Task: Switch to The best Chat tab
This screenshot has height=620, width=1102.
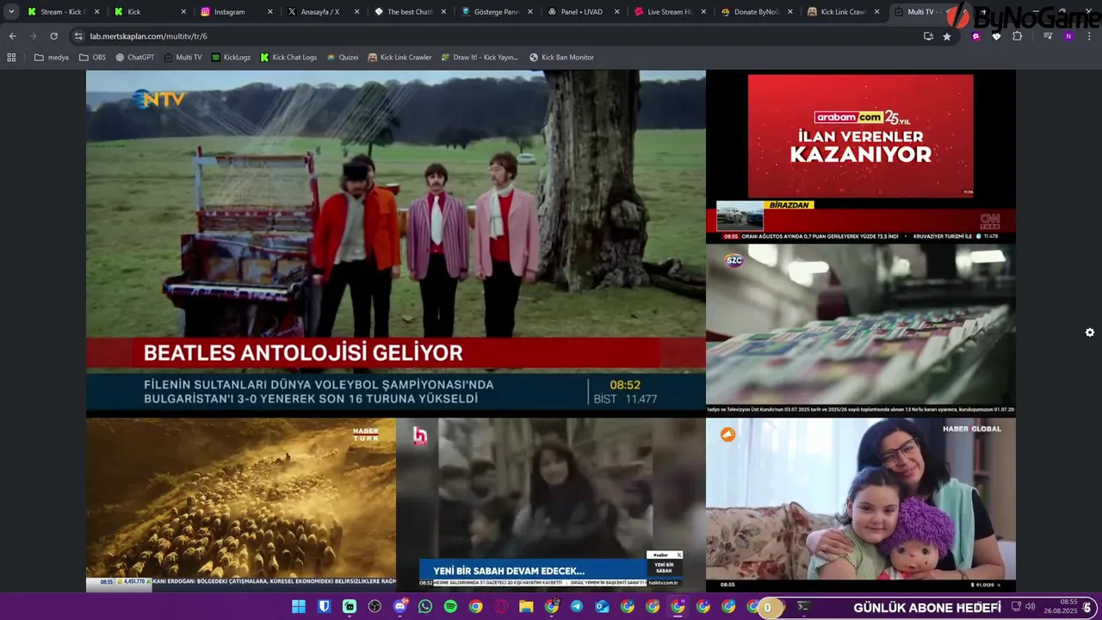Action: click(x=410, y=12)
